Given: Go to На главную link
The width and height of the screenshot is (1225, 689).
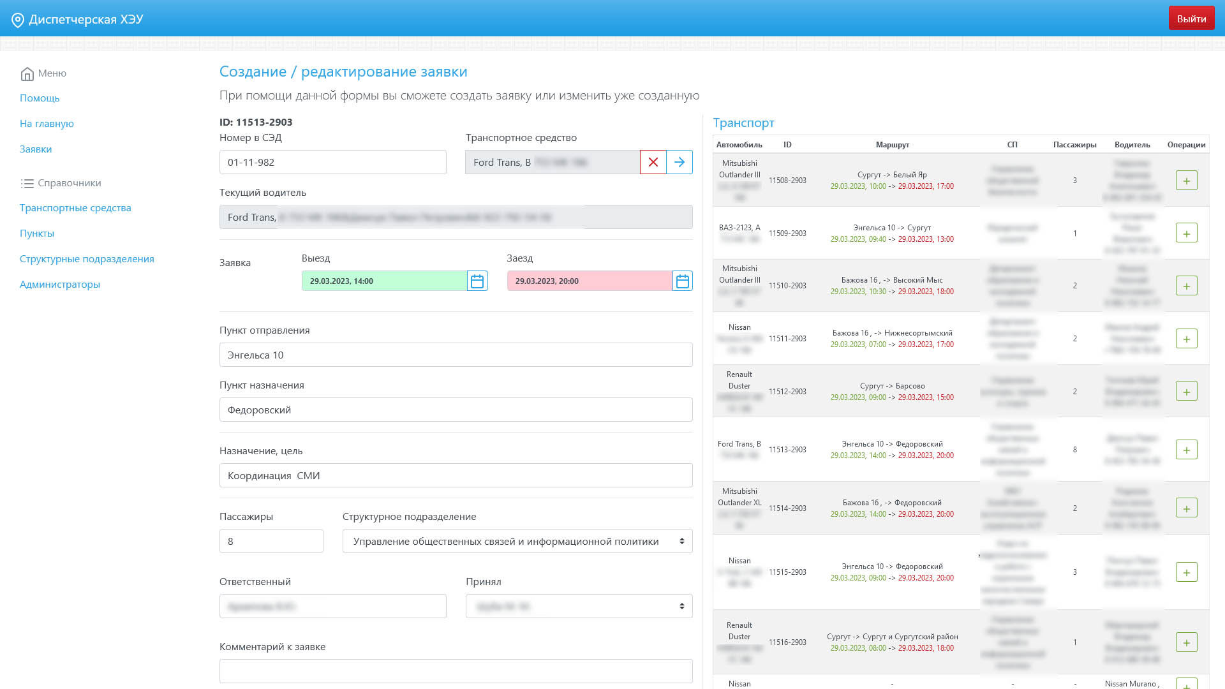Looking at the screenshot, I should pyautogui.click(x=47, y=124).
